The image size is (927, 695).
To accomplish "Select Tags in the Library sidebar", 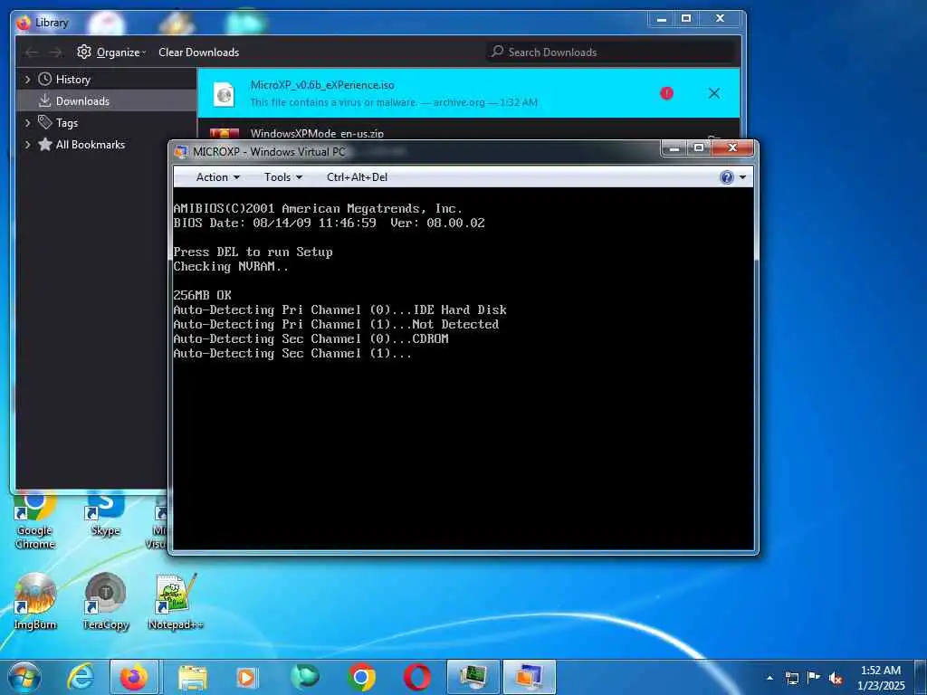I will pyautogui.click(x=66, y=123).
